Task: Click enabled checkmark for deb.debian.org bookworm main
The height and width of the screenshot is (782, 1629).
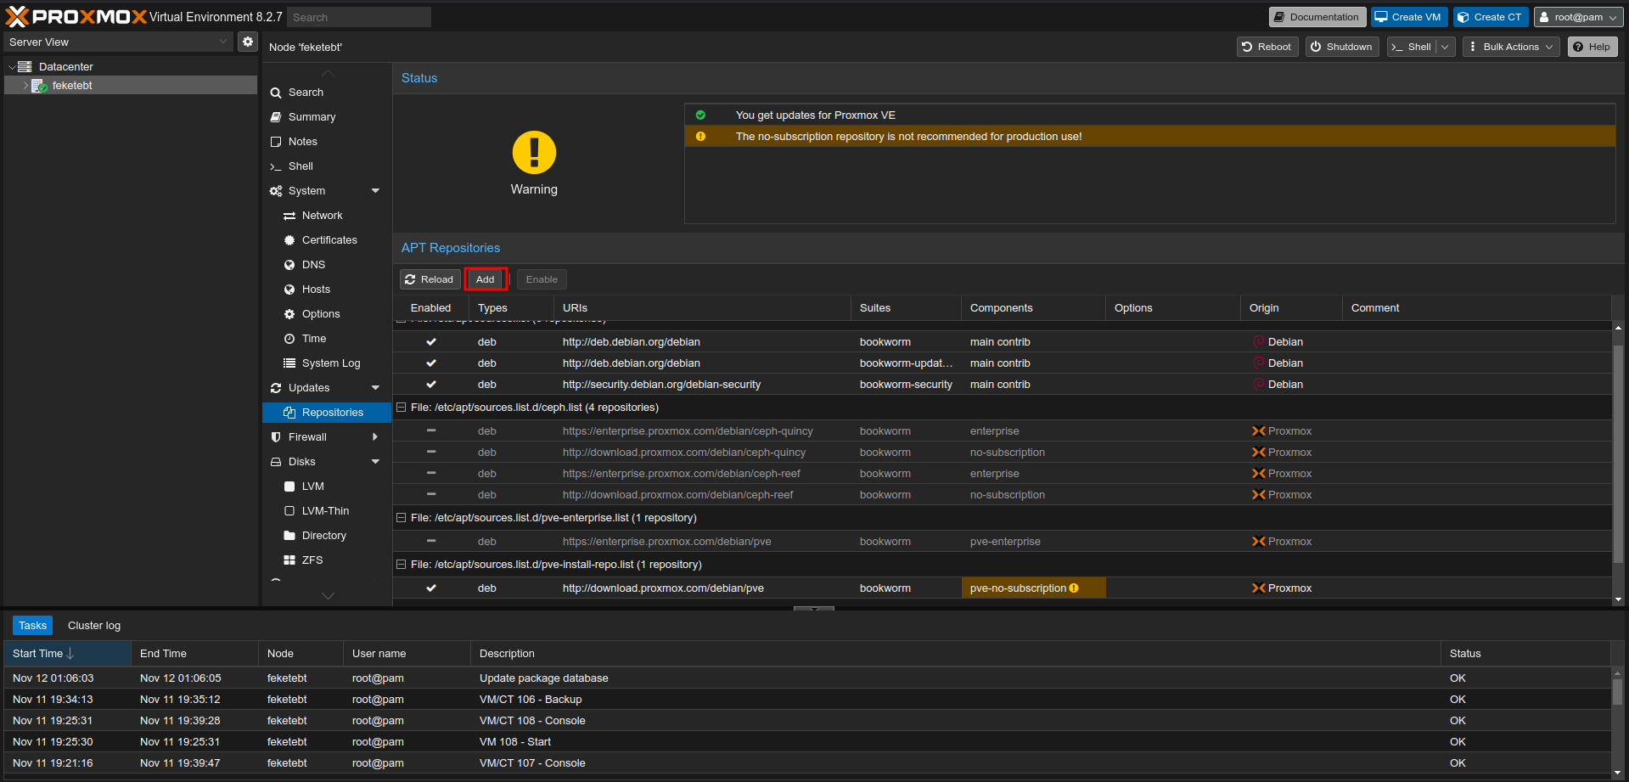Action: click(431, 342)
